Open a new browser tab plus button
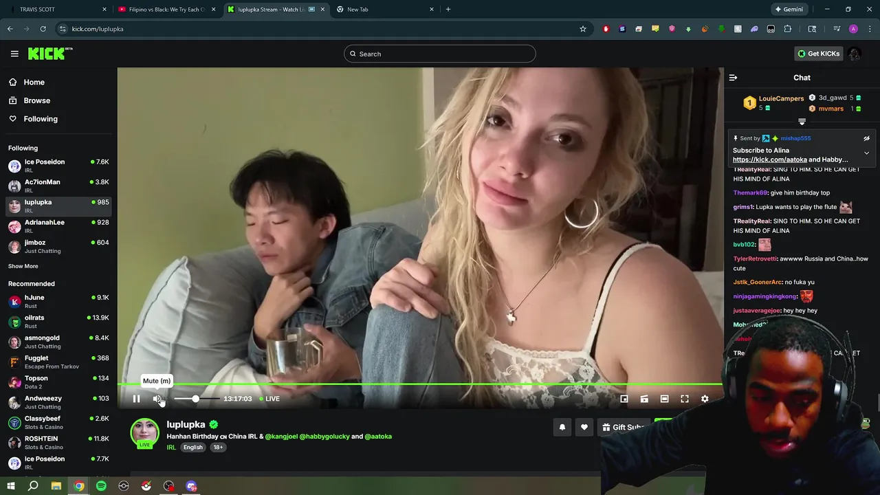 448,9
